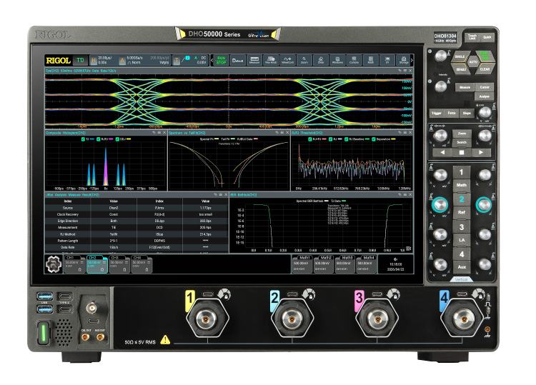Screen dimensions: 536x385
Task: Close the RJ/PJ Threshold window
Action: [410, 133]
